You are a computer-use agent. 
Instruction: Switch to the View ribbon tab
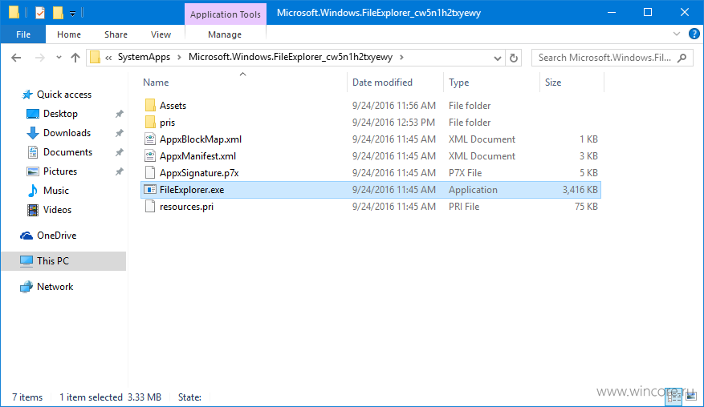click(x=161, y=34)
